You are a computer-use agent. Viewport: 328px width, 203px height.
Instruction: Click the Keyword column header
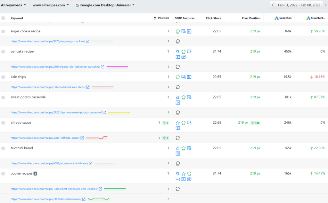[17, 18]
